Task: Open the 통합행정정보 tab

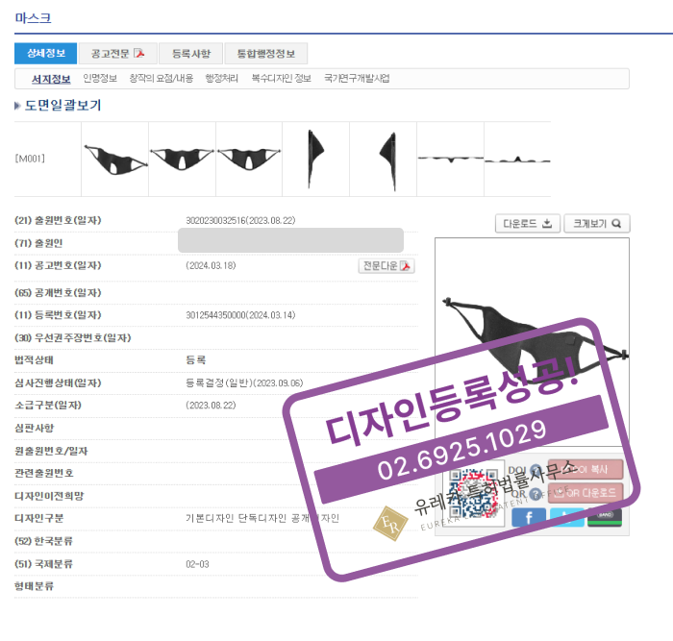Action: tap(266, 54)
